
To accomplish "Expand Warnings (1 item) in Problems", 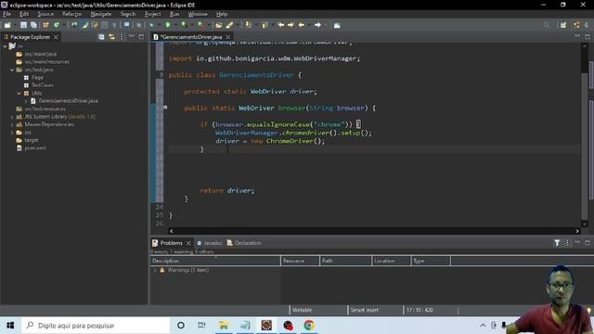I will coord(155,270).
